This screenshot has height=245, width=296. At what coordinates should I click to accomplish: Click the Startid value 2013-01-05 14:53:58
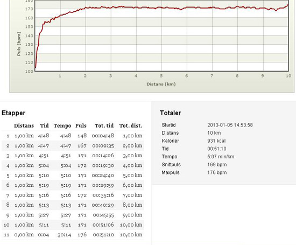click(x=230, y=125)
